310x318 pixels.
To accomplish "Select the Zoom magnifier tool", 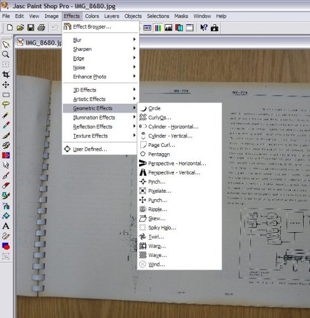I will (6, 55).
